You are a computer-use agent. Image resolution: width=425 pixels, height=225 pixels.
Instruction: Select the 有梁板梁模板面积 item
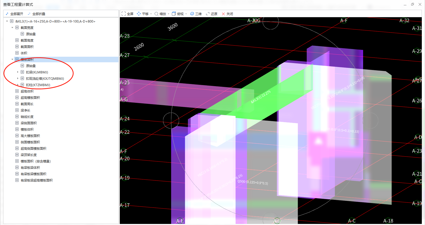tap(33, 174)
